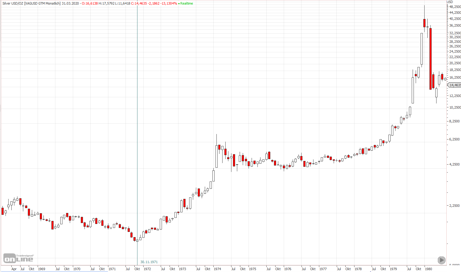Select the low value L:11,6418
461x272 pixels.
click(122, 3)
